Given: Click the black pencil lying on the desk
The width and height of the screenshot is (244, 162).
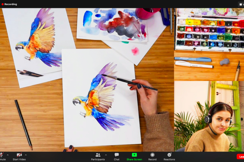Looking at the screenshot, I should pyautogui.click(x=23, y=124).
